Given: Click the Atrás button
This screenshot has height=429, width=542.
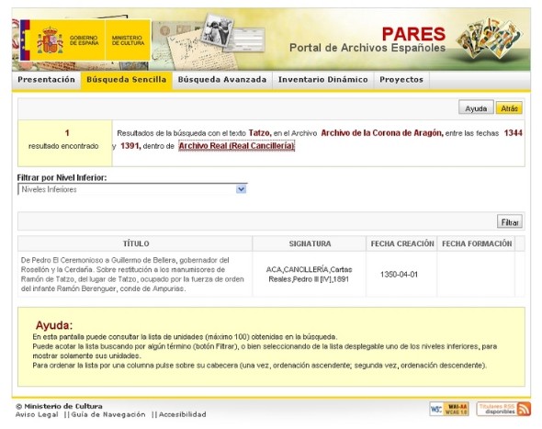Looking at the screenshot, I should [x=509, y=108].
